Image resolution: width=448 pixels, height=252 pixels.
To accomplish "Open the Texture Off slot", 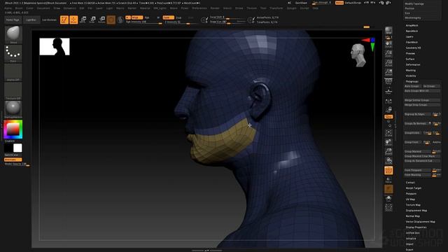I will [x=13, y=90].
